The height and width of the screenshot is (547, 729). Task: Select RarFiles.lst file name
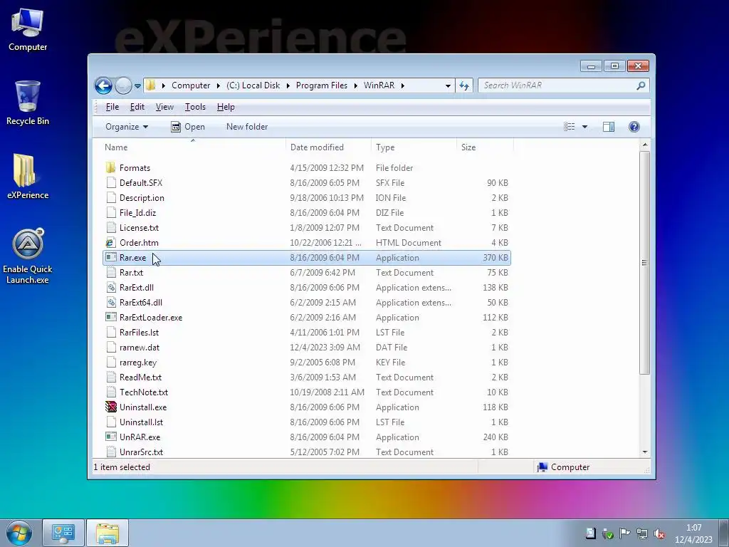(x=139, y=333)
